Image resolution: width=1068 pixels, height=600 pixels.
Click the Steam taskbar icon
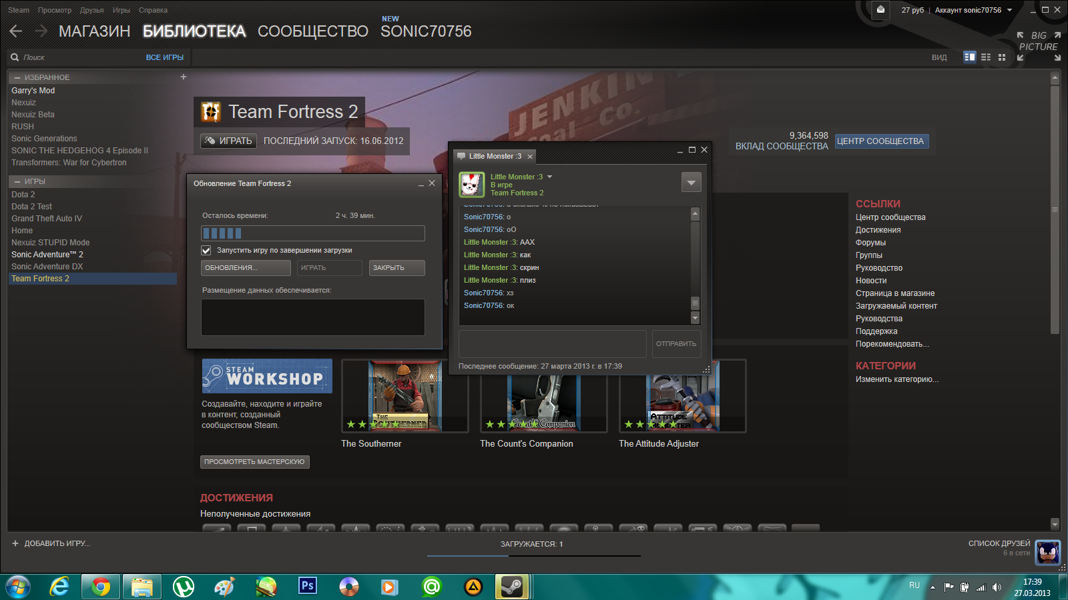(x=513, y=587)
